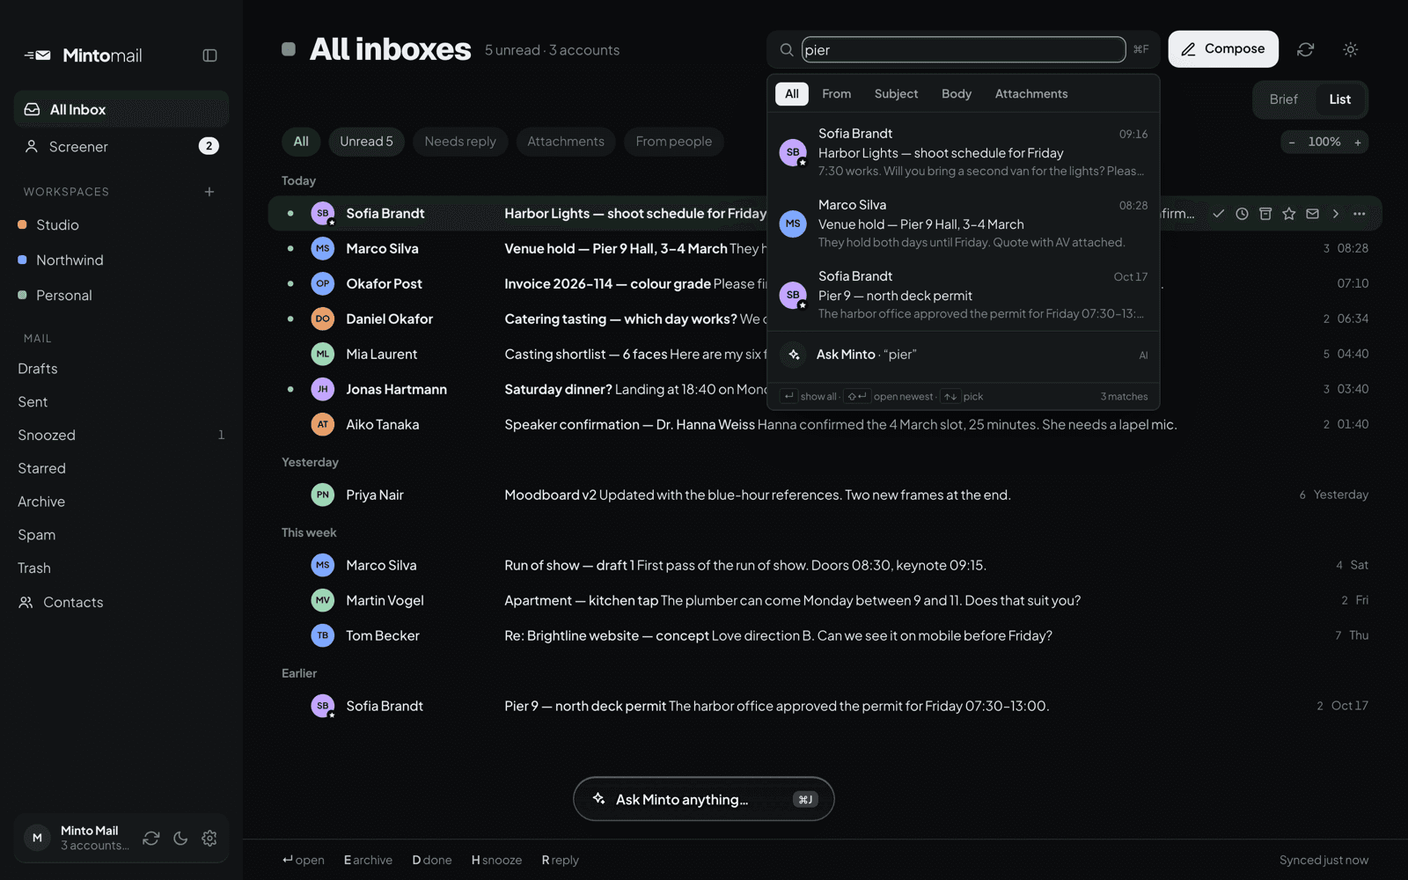This screenshot has height=880, width=1408.
Task: Toggle the sun brightness theme icon
Action: [1351, 49]
